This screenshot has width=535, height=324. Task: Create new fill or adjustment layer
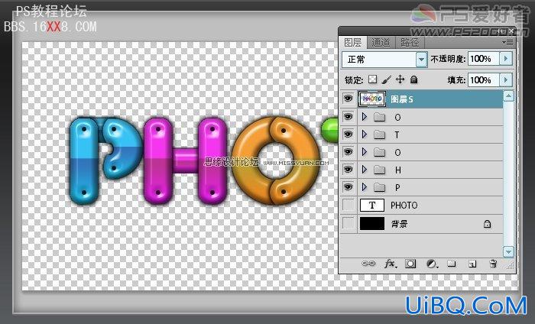[432, 264]
